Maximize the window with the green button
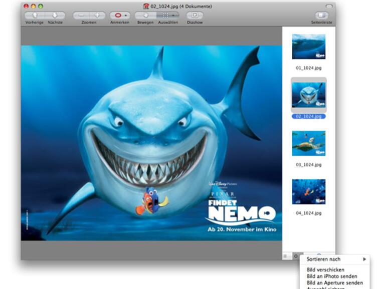386x289 pixels. click(41, 6)
